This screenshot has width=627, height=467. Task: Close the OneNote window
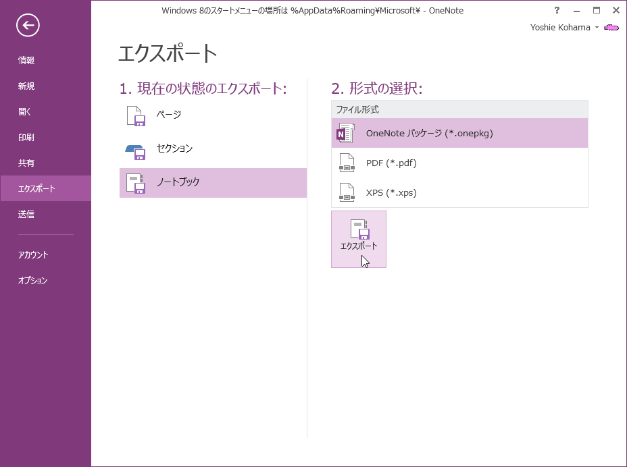tap(616, 11)
